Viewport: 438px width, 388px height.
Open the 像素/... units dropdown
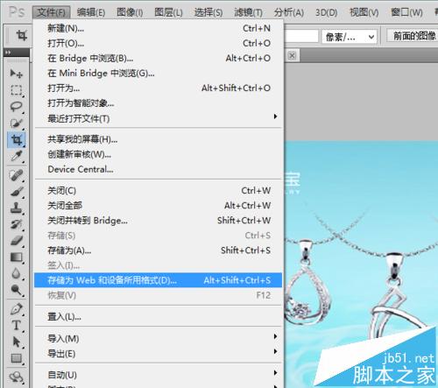pyautogui.click(x=350, y=37)
